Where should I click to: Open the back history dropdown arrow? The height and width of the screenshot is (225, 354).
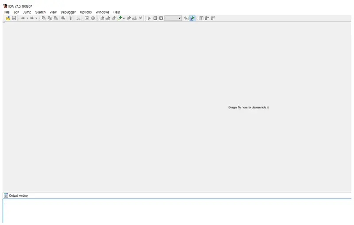pos(27,18)
